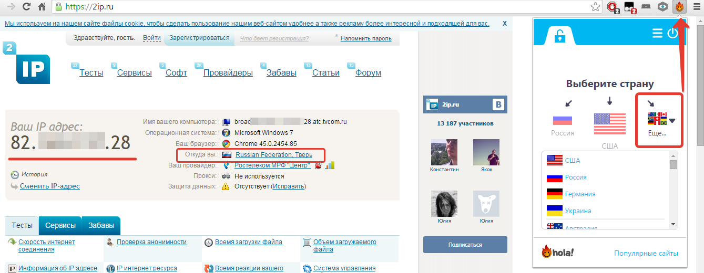This screenshot has height=273, width=704.
Task: Open Константин's avatar in VK widget
Action: tap(444, 152)
